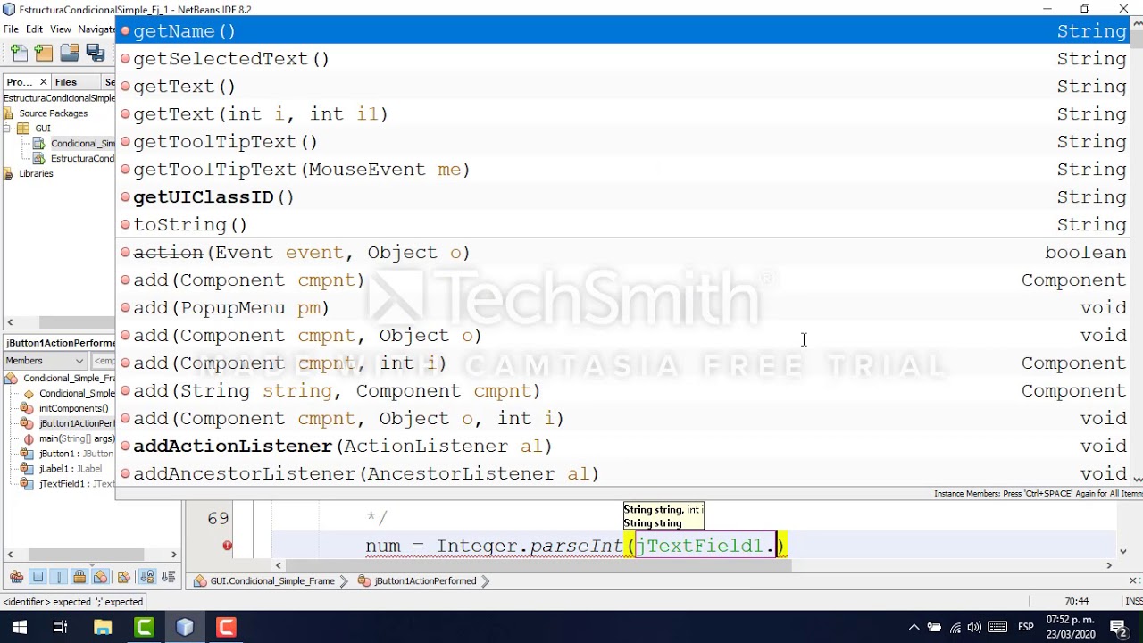Screen dimensions: 1143x643
Task: Open the Edit menu
Action: coord(34,29)
